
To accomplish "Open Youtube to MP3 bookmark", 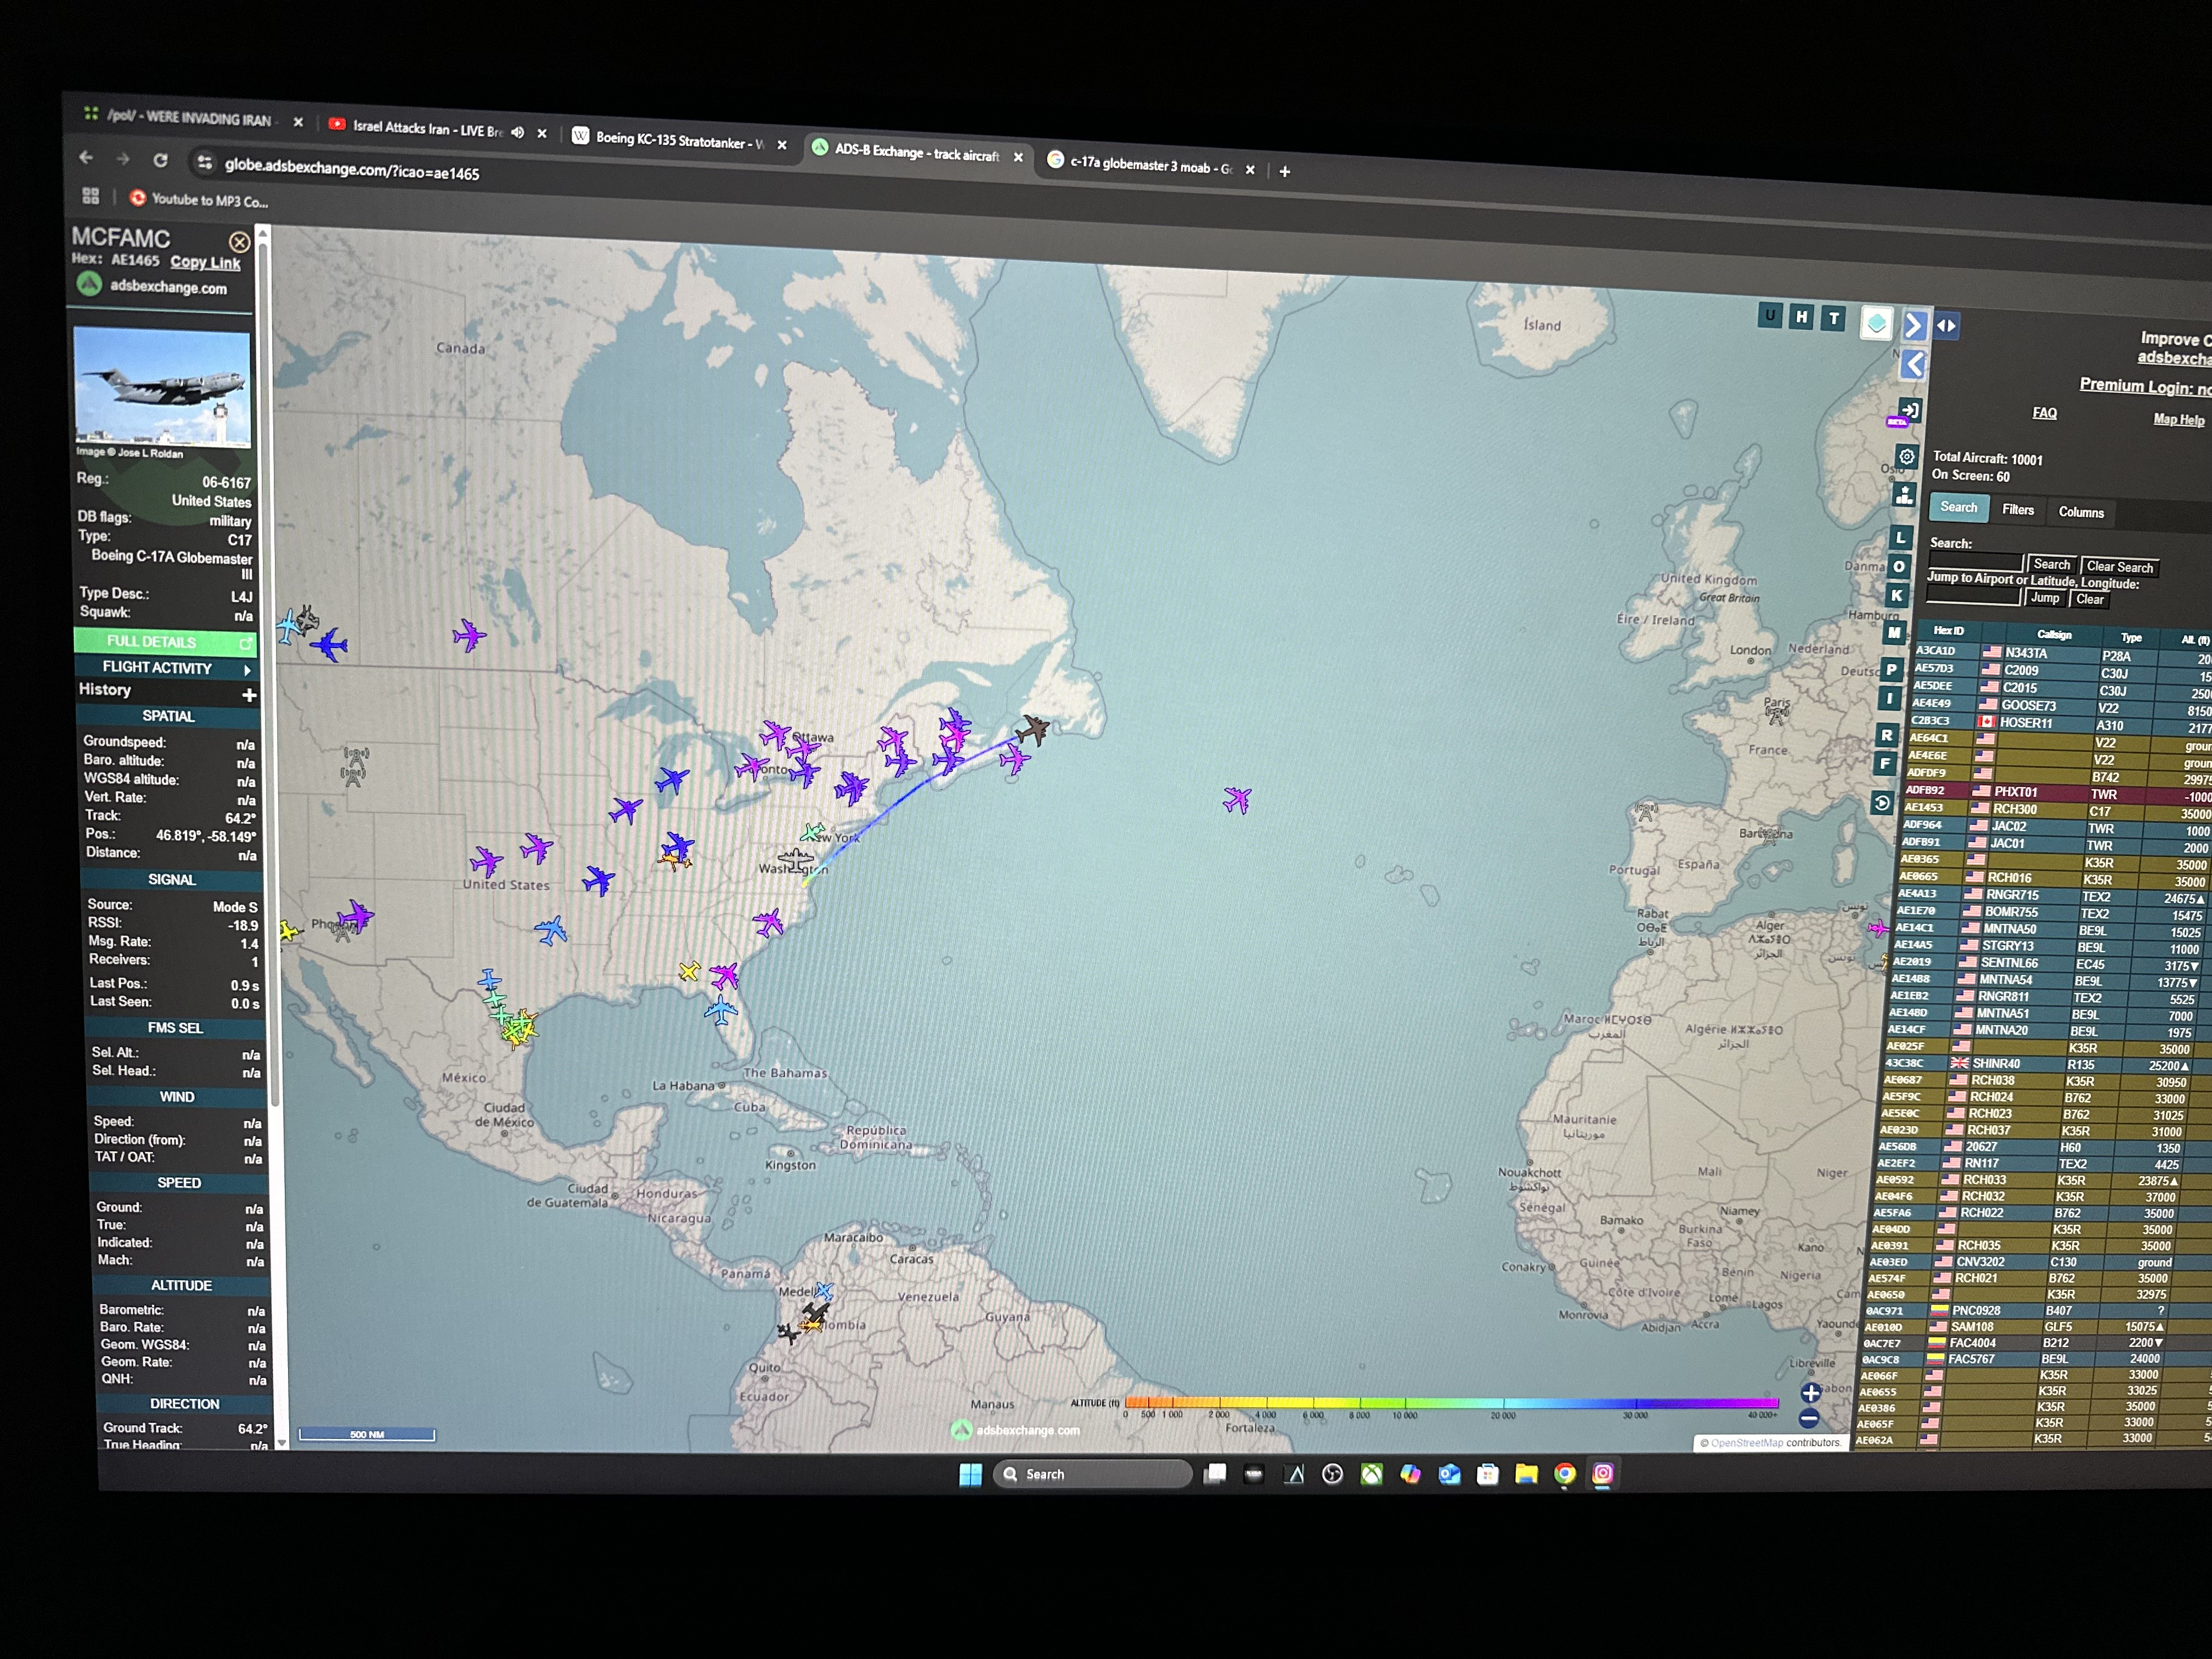I will pyautogui.click(x=200, y=200).
